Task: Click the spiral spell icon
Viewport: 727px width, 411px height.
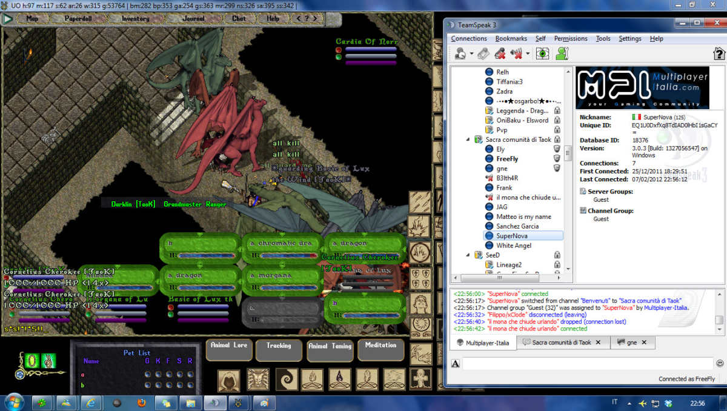Action: pyautogui.click(x=286, y=379)
